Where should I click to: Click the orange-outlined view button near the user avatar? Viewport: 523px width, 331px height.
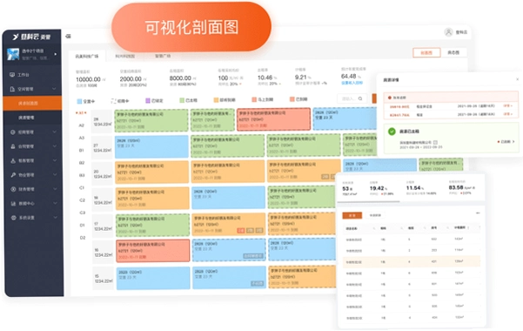click(426, 53)
